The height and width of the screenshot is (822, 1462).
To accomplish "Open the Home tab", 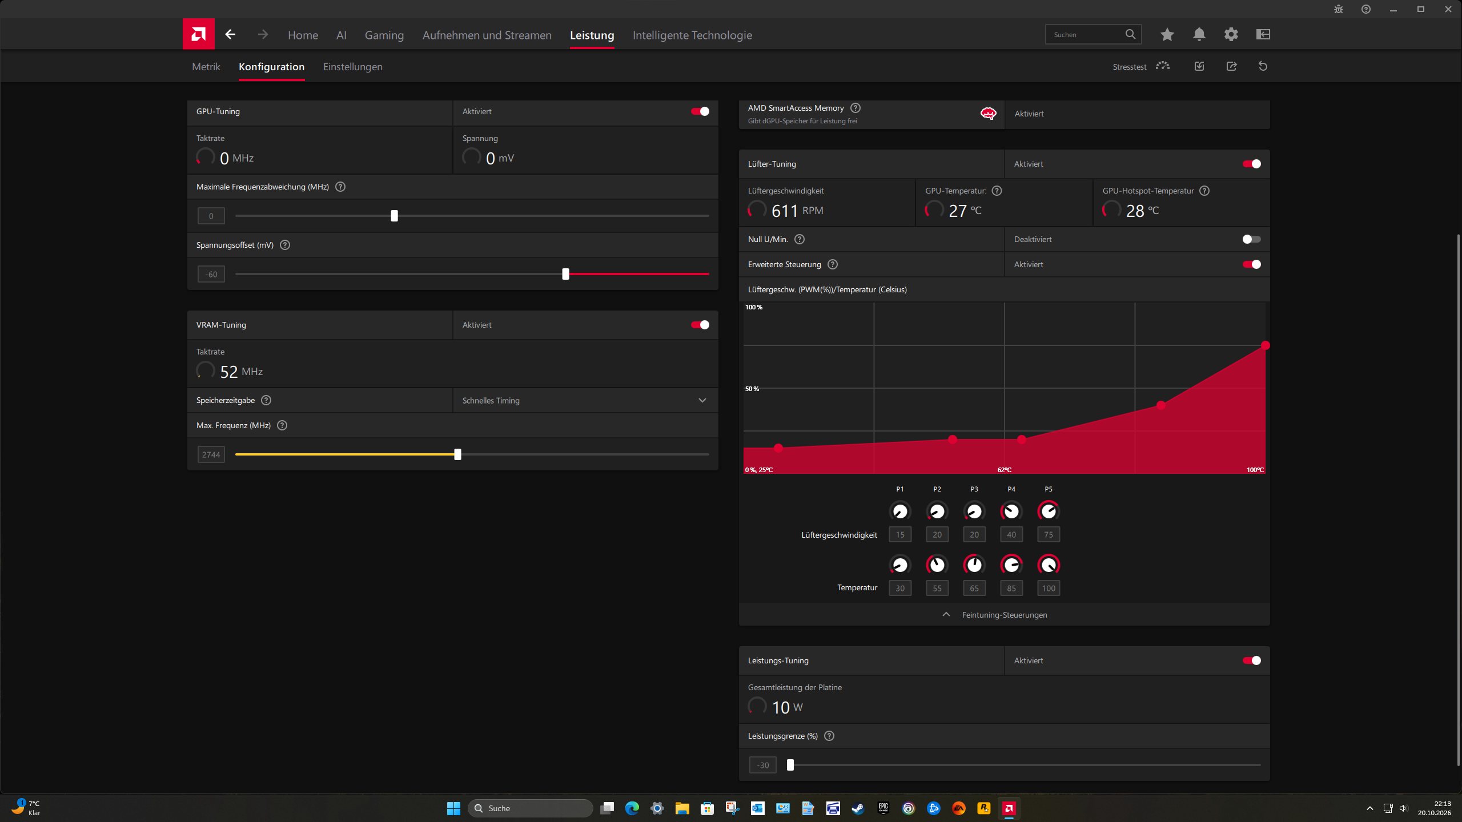I will pyautogui.click(x=303, y=35).
